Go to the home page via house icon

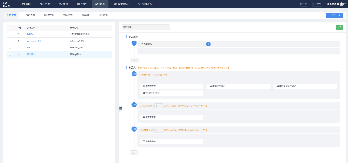(x=26, y=4)
